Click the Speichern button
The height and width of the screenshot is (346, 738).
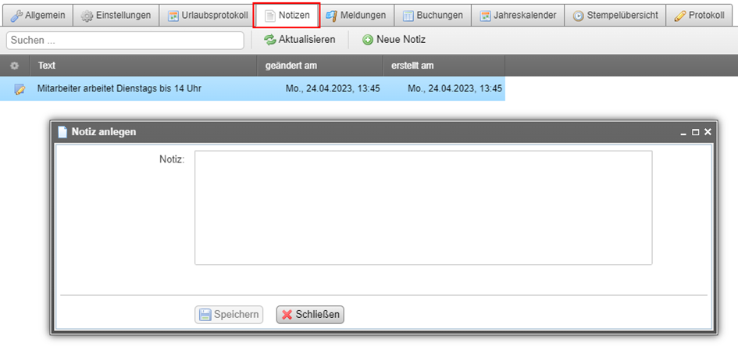pos(229,315)
